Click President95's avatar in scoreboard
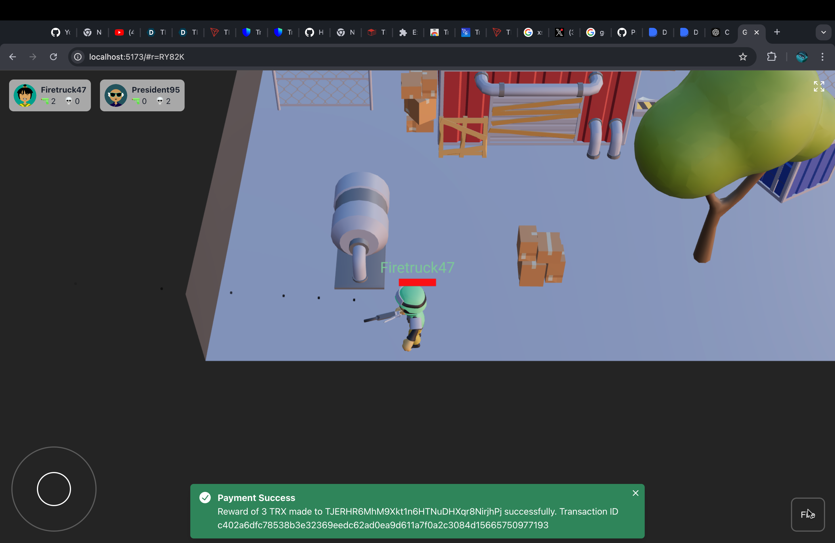Screen dimensions: 835x543 [x=116, y=95]
